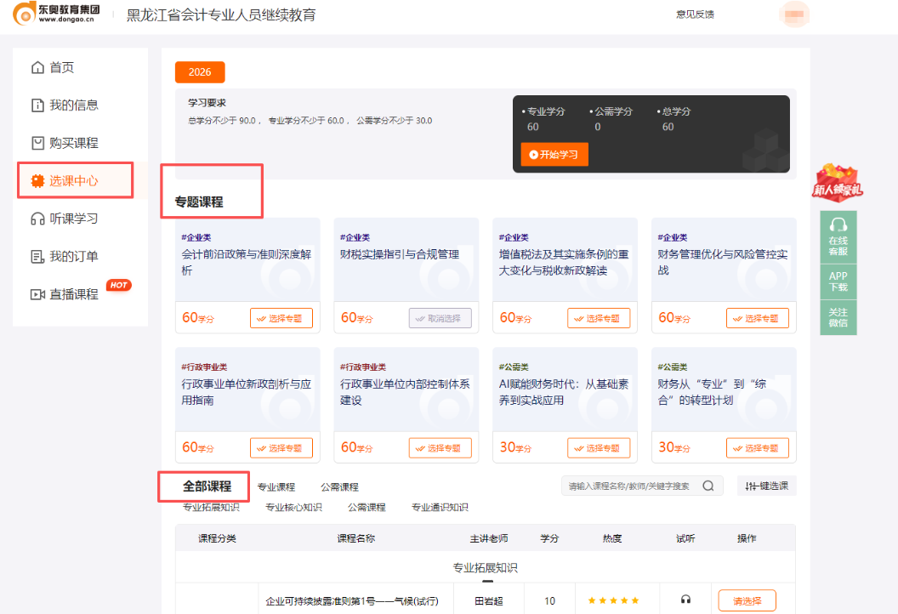Select the 2026 year tab
Screen dimensions: 898x614
point(200,72)
